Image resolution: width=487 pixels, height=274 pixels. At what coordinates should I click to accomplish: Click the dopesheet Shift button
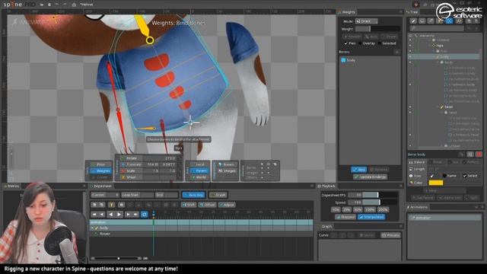[189, 205]
